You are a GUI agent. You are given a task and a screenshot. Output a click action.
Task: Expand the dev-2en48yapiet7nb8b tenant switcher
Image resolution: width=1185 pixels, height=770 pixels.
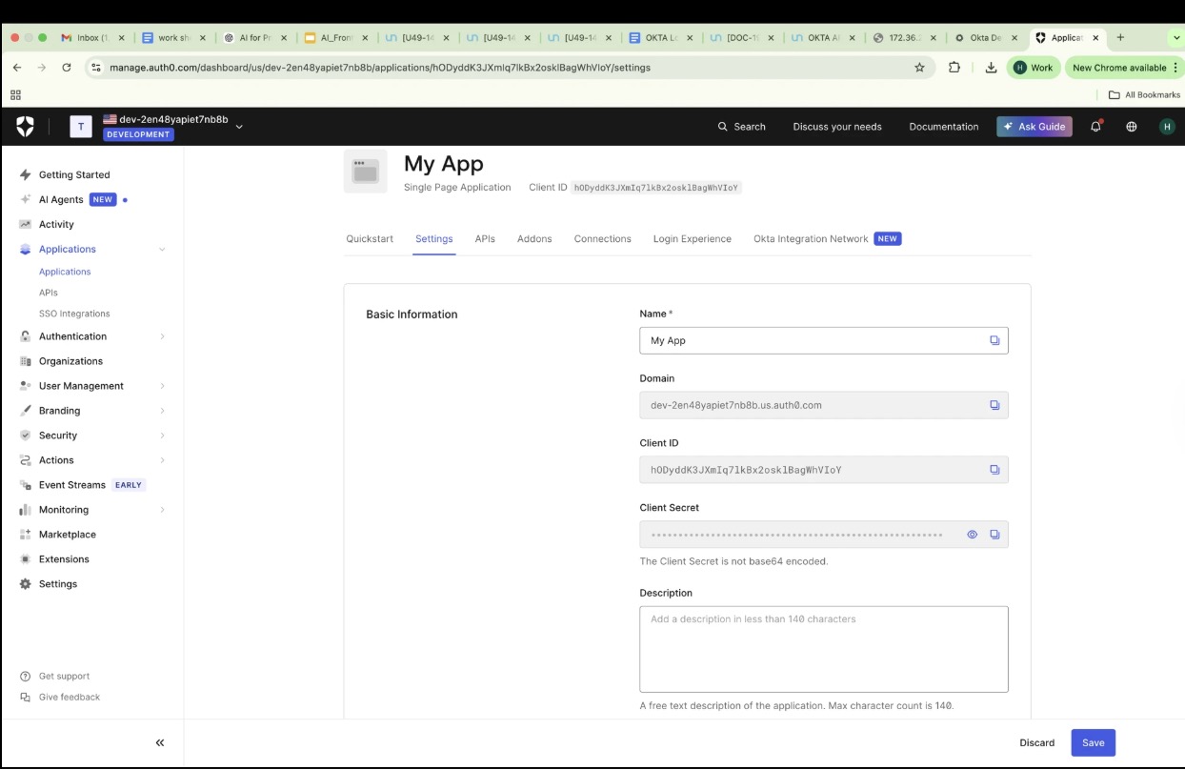pos(239,125)
